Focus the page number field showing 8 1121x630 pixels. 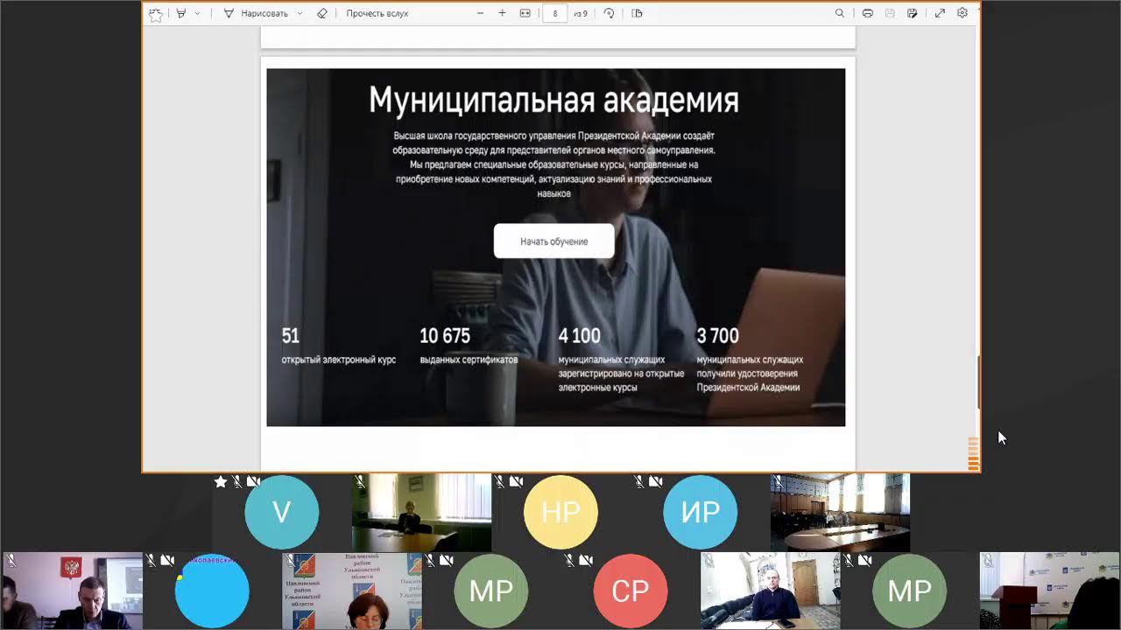(554, 13)
